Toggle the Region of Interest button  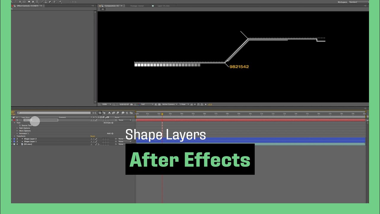(x=156, y=104)
